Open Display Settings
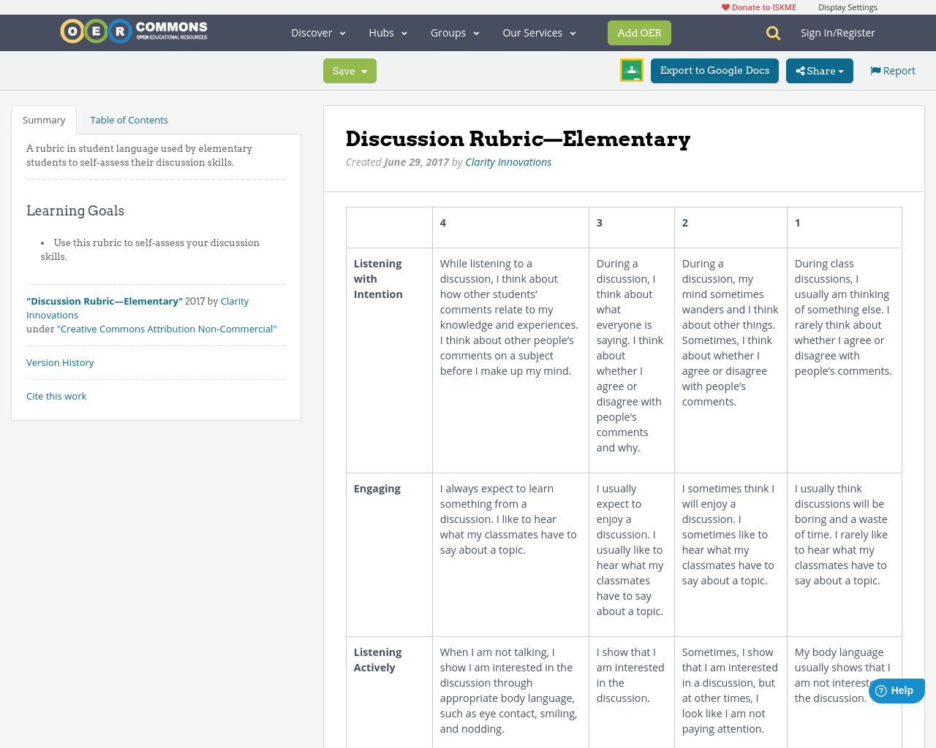936x748 pixels. [x=848, y=6]
